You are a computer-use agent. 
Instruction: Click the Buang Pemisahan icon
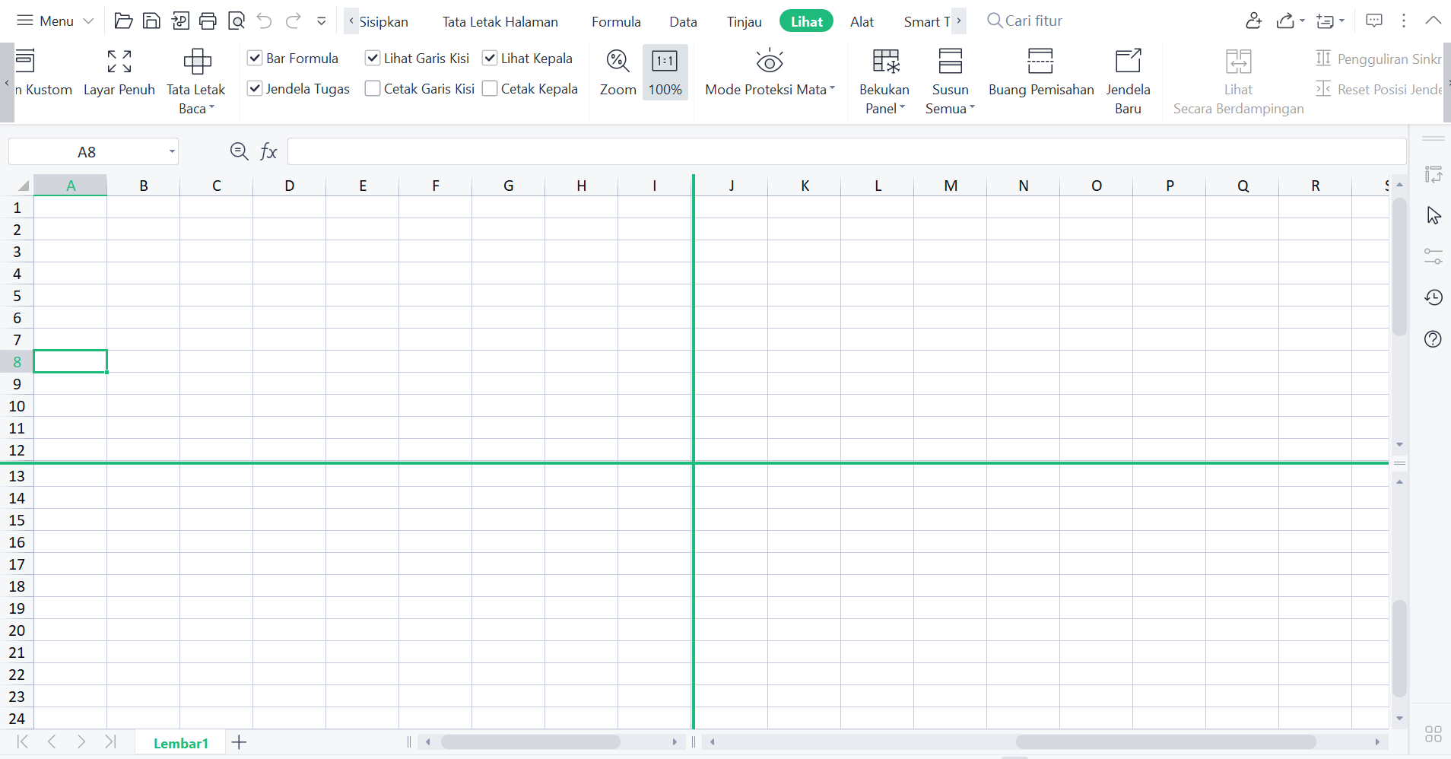click(x=1040, y=62)
